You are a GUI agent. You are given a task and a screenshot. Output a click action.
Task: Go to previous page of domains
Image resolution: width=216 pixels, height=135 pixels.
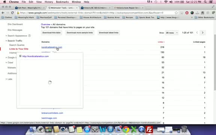197,33
